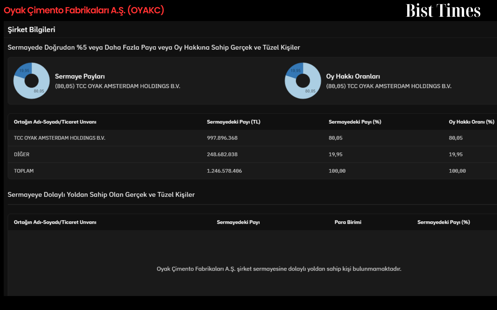Click the Sermaye Payları chart label
The height and width of the screenshot is (310, 497).
coord(80,76)
